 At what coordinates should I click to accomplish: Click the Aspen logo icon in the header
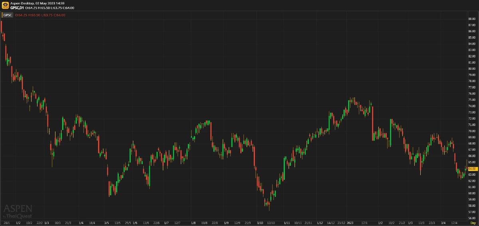coord(5,5)
